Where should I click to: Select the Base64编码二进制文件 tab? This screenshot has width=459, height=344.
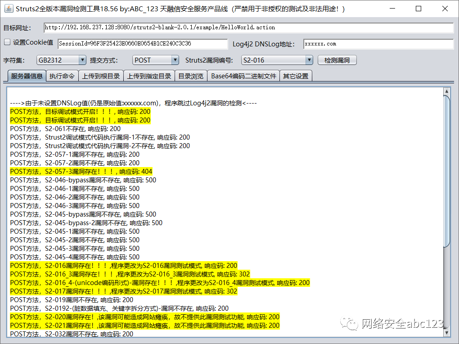click(243, 76)
